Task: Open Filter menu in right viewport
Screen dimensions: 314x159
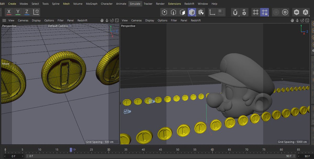Action: (x=174, y=20)
